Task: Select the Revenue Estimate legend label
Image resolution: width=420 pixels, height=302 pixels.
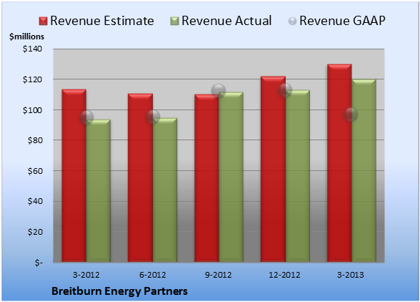Action: click(102, 21)
